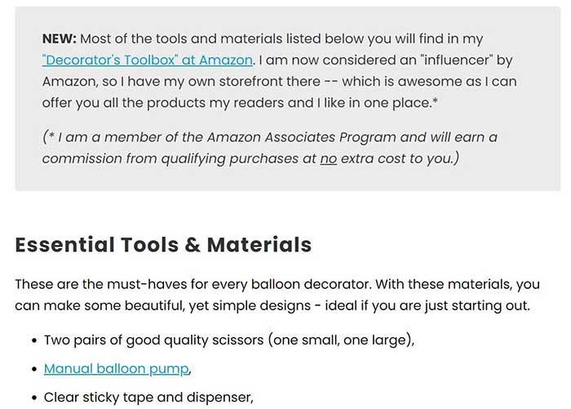Click the "(one small, one large)" text

[x=341, y=340]
